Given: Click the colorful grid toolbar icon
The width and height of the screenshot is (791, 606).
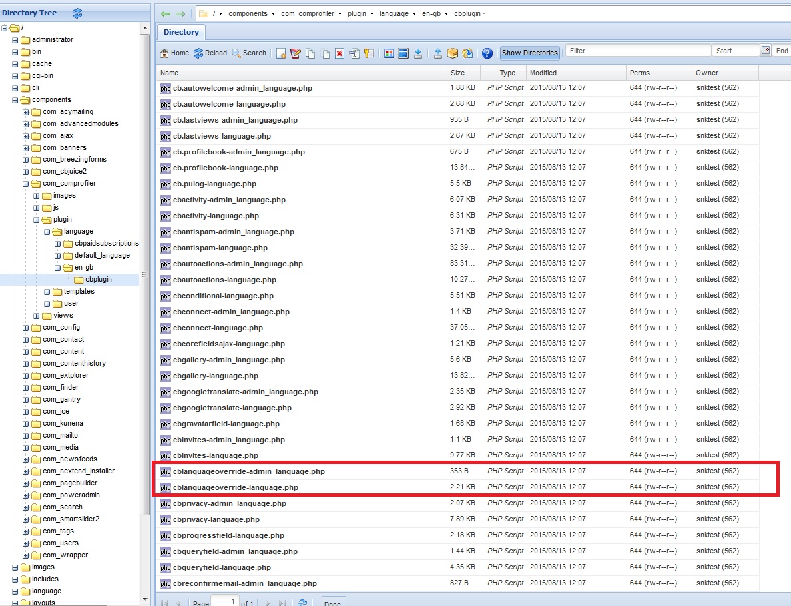Looking at the screenshot, I should pyautogui.click(x=389, y=53).
